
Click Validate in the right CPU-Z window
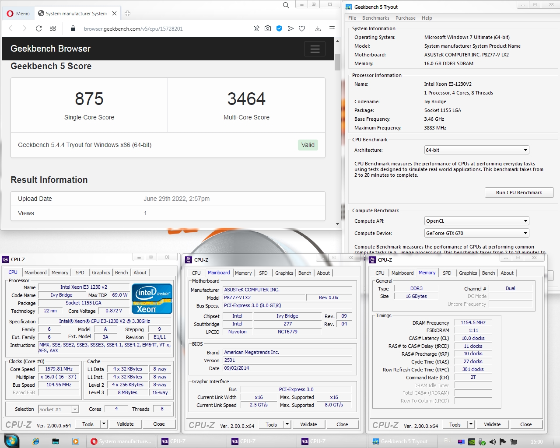(492, 424)
